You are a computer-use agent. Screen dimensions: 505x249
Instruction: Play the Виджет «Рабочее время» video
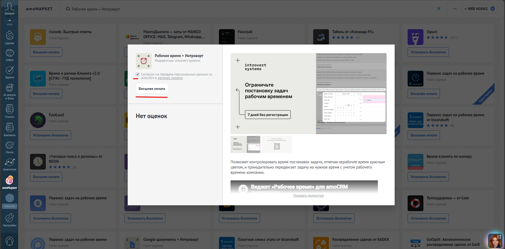(x=304, y=187)
